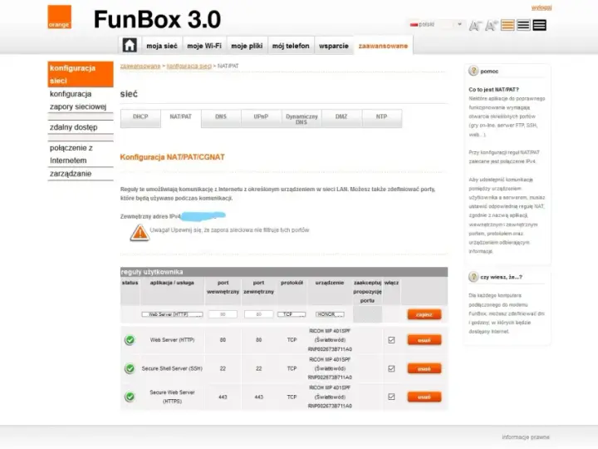Switch to the DMZ tab
The width and height of the screenshot is (598, 449).
pyautogui.click(x=341, y=118)
